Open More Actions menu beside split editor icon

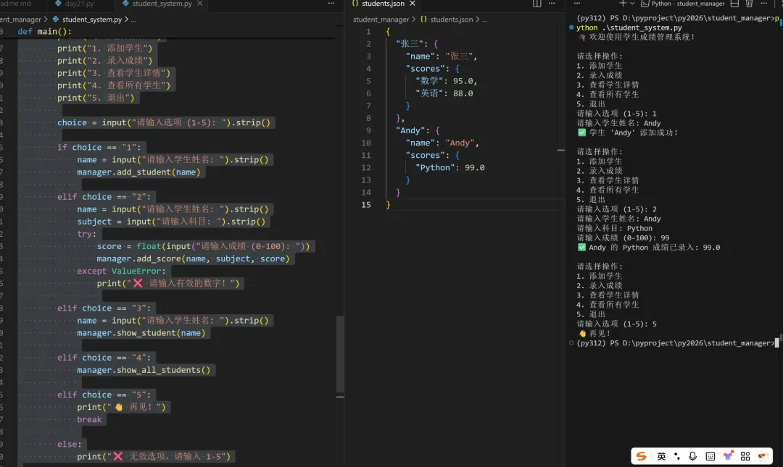point(552,4)
